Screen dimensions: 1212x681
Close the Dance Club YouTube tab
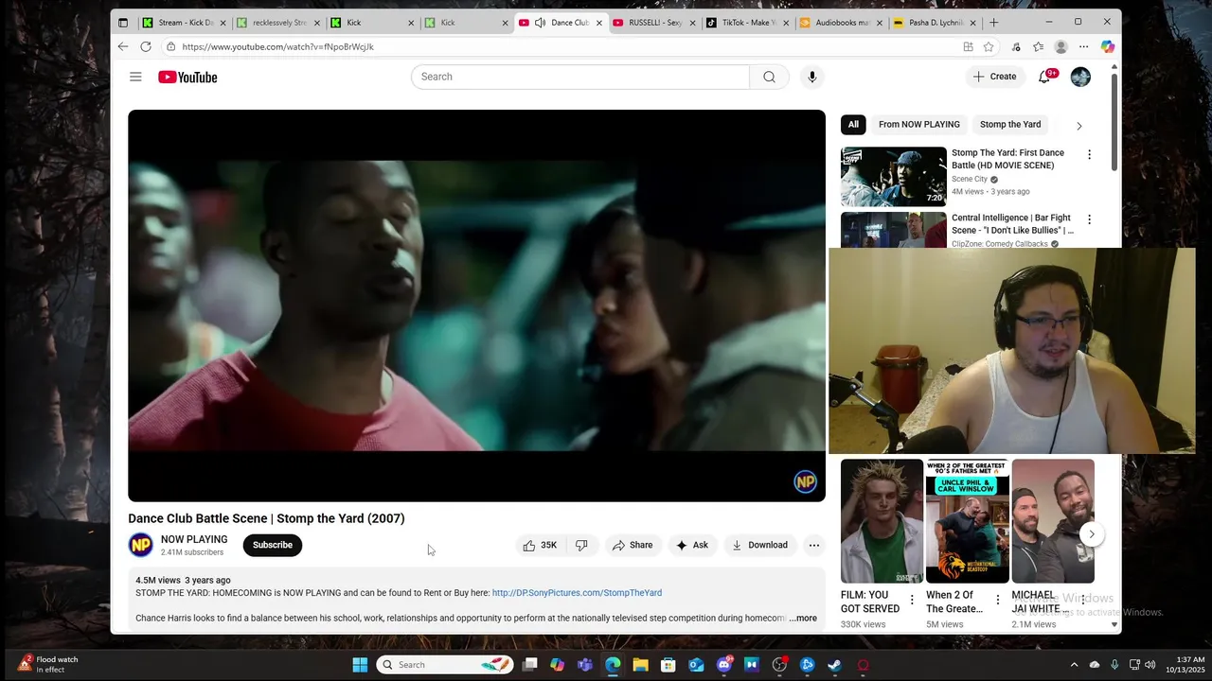coord(598,23)
